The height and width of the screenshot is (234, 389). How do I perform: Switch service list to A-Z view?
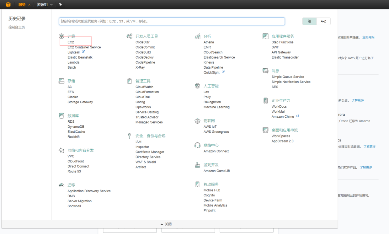[x=323, y=21]
